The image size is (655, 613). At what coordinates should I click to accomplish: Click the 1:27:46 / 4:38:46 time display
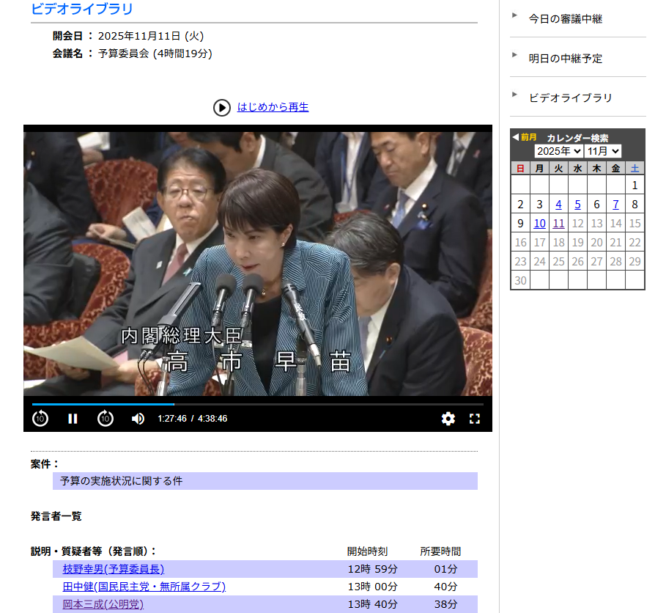pos(192,419)
